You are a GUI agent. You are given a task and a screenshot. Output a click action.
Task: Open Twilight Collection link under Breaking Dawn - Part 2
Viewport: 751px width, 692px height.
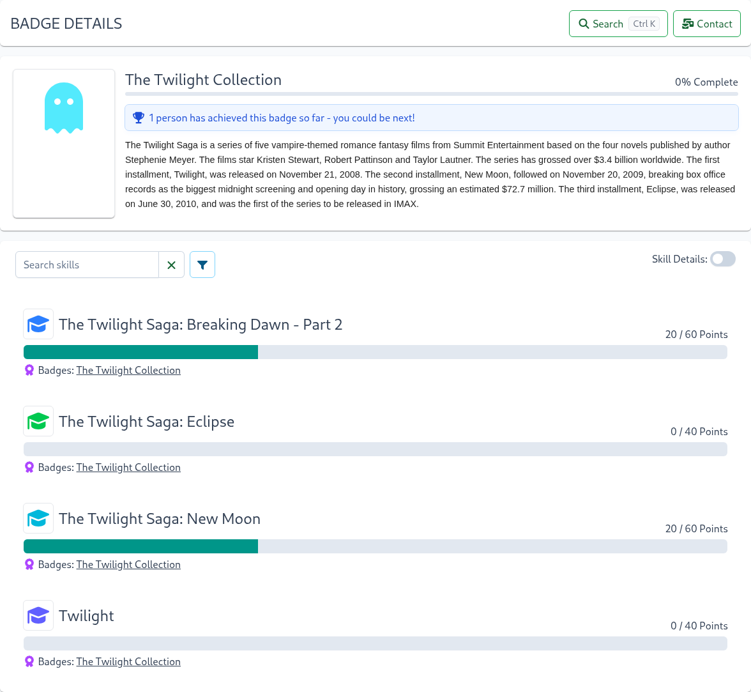coord(128,370)
